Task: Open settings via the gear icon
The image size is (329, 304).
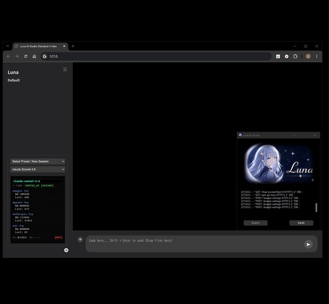Action: [x=66, y=250]
